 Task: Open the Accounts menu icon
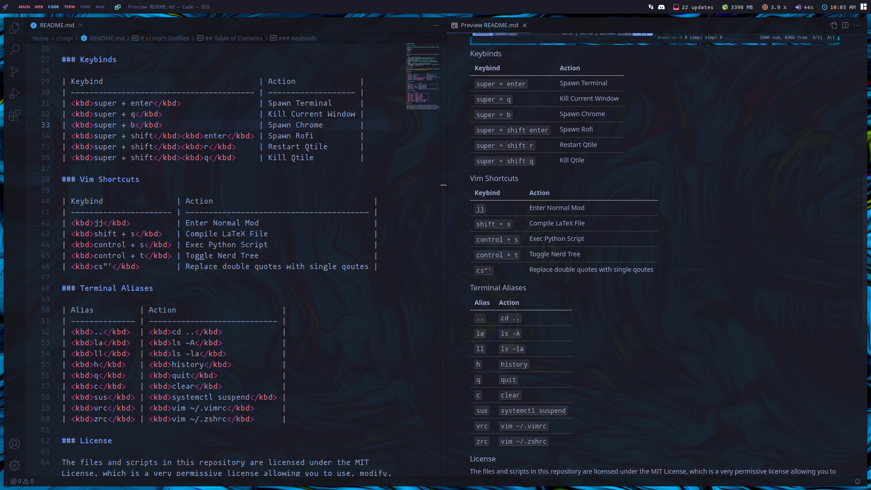click(15, 444)
